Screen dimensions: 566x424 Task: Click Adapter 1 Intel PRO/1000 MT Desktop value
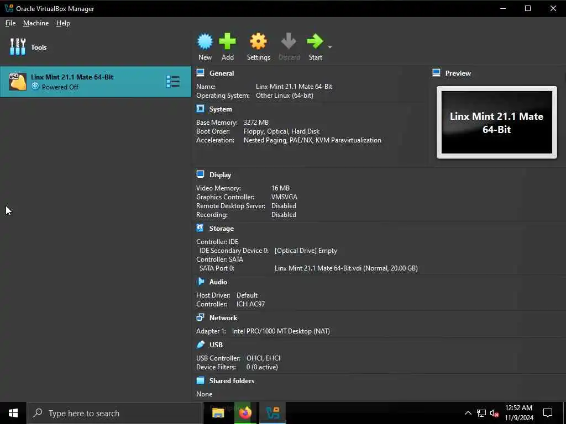click(281, 331)
